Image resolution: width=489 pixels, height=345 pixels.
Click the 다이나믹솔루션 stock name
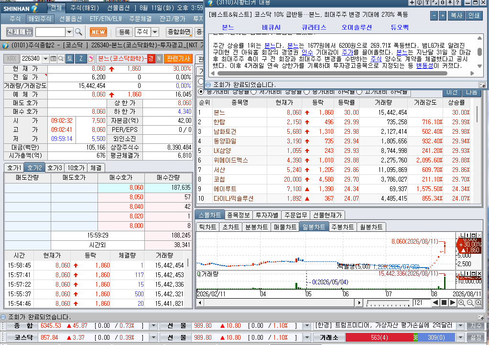click(x=233, y=198)
